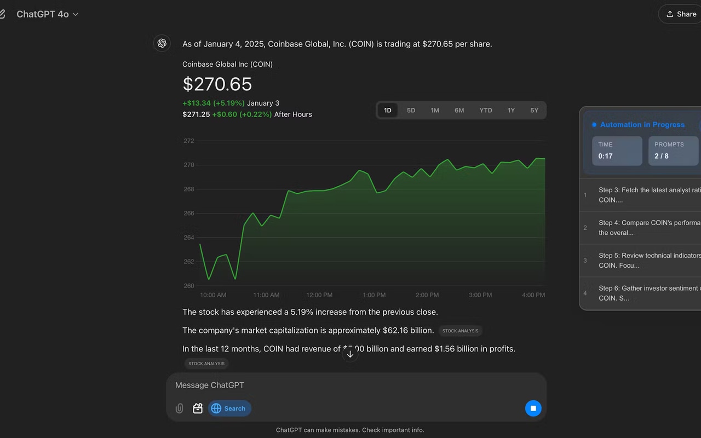Click the Stock Analysis source chip after market cap
The width and height of the screenshot is (701, 438).
point(460,331)
